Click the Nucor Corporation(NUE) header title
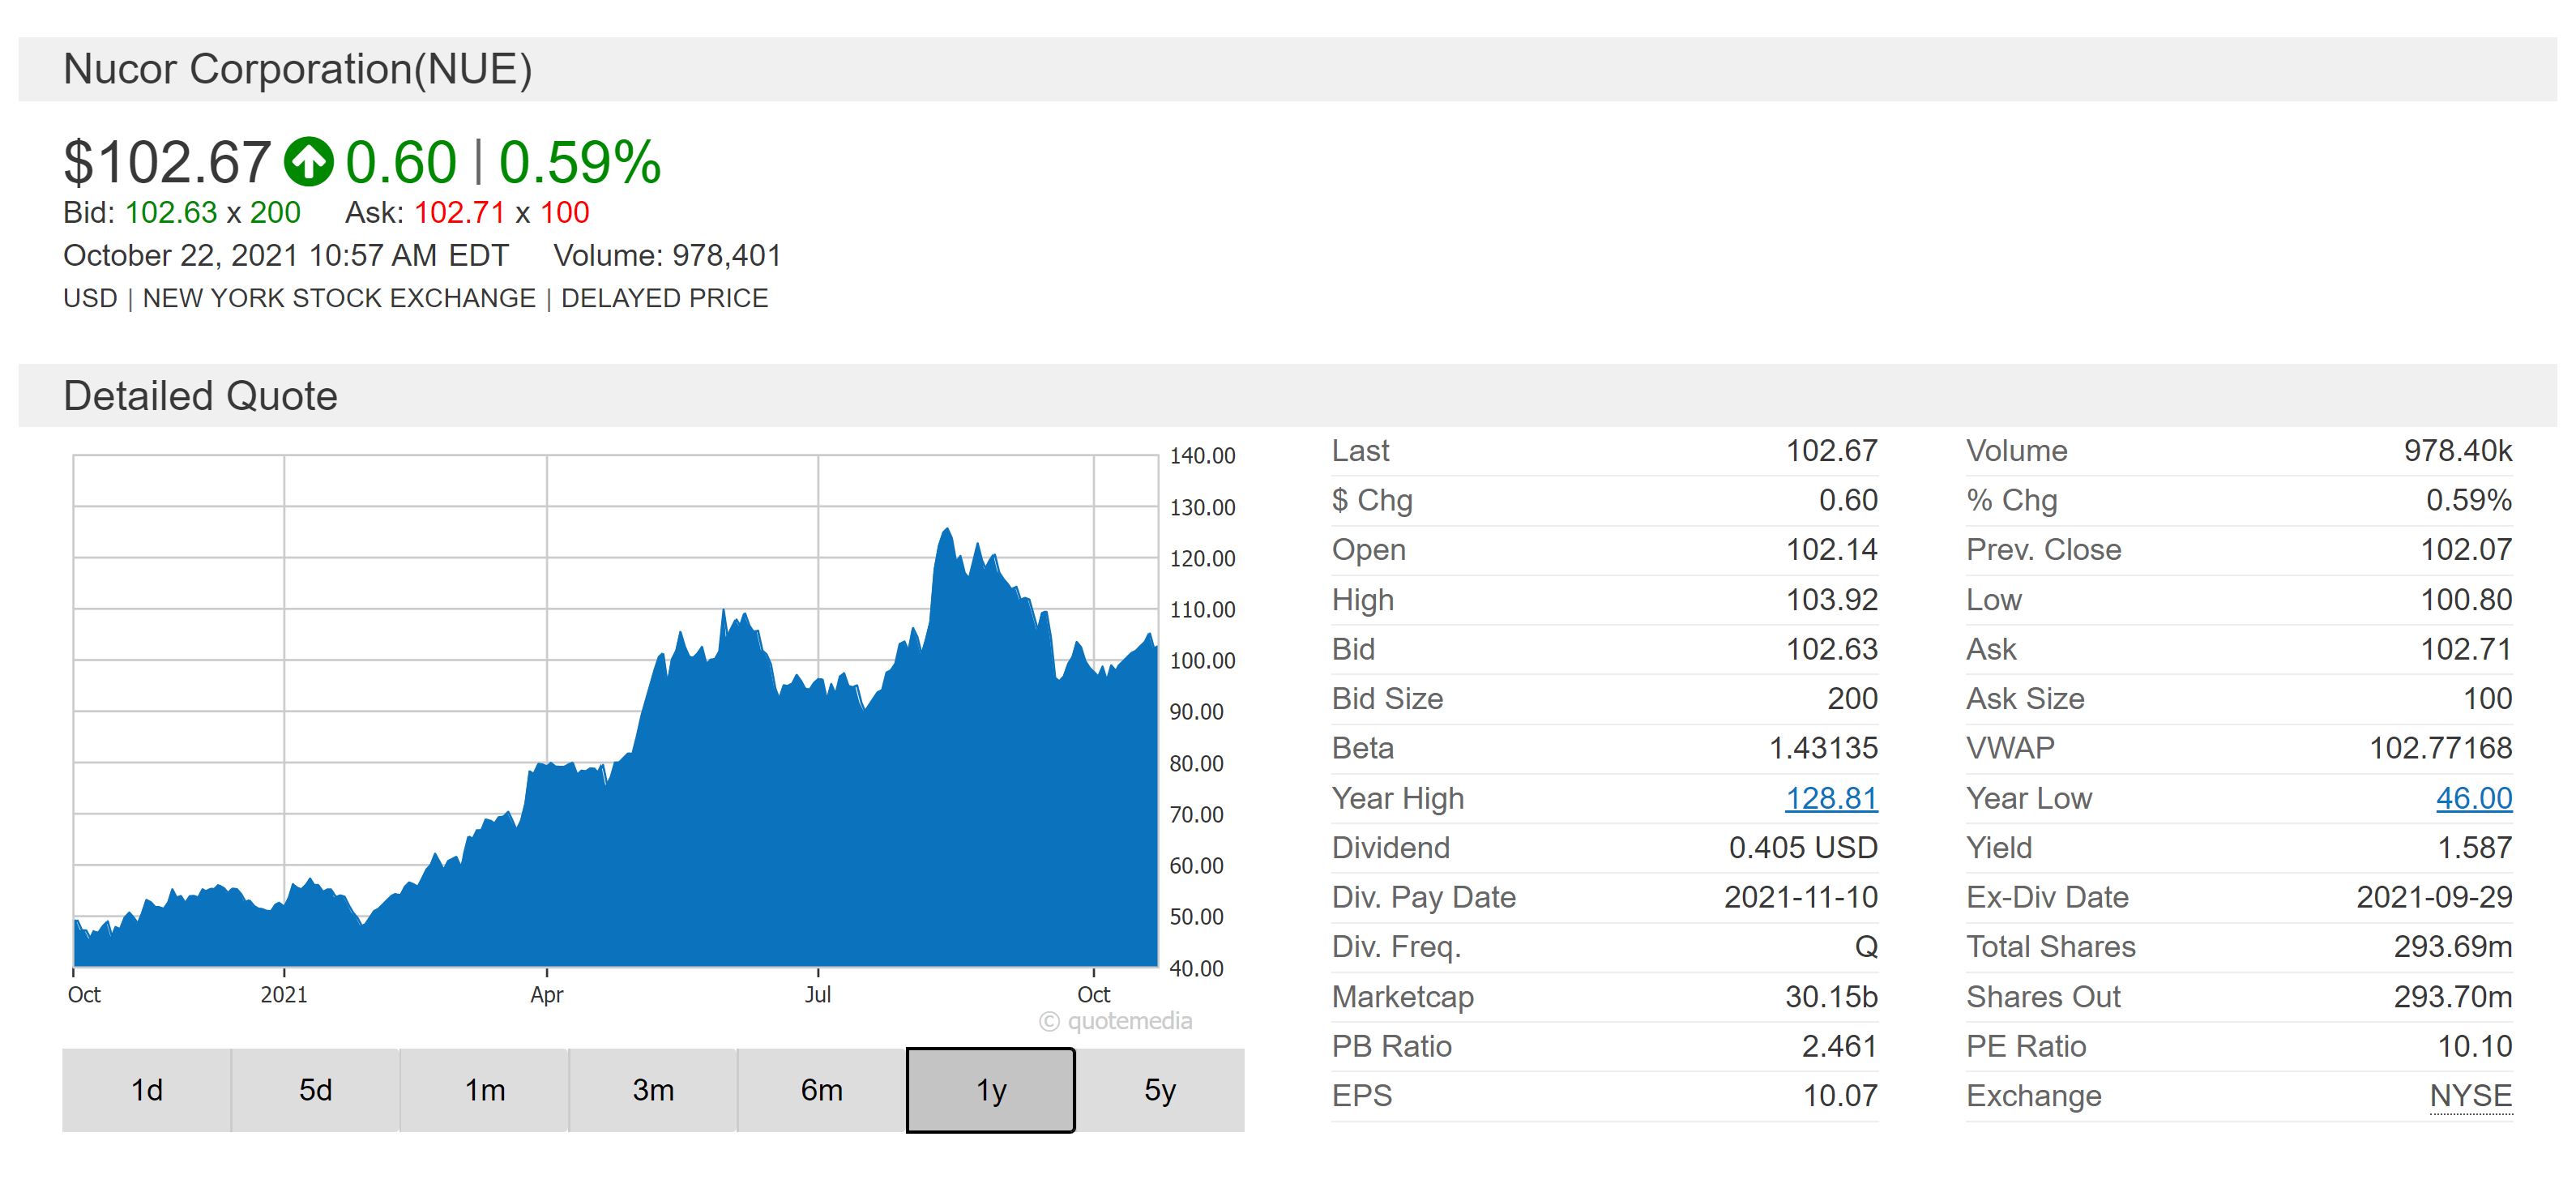 click(x=297, y=69)
